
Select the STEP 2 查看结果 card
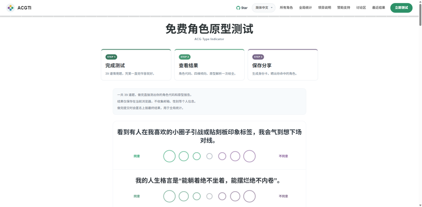(209, 64)
